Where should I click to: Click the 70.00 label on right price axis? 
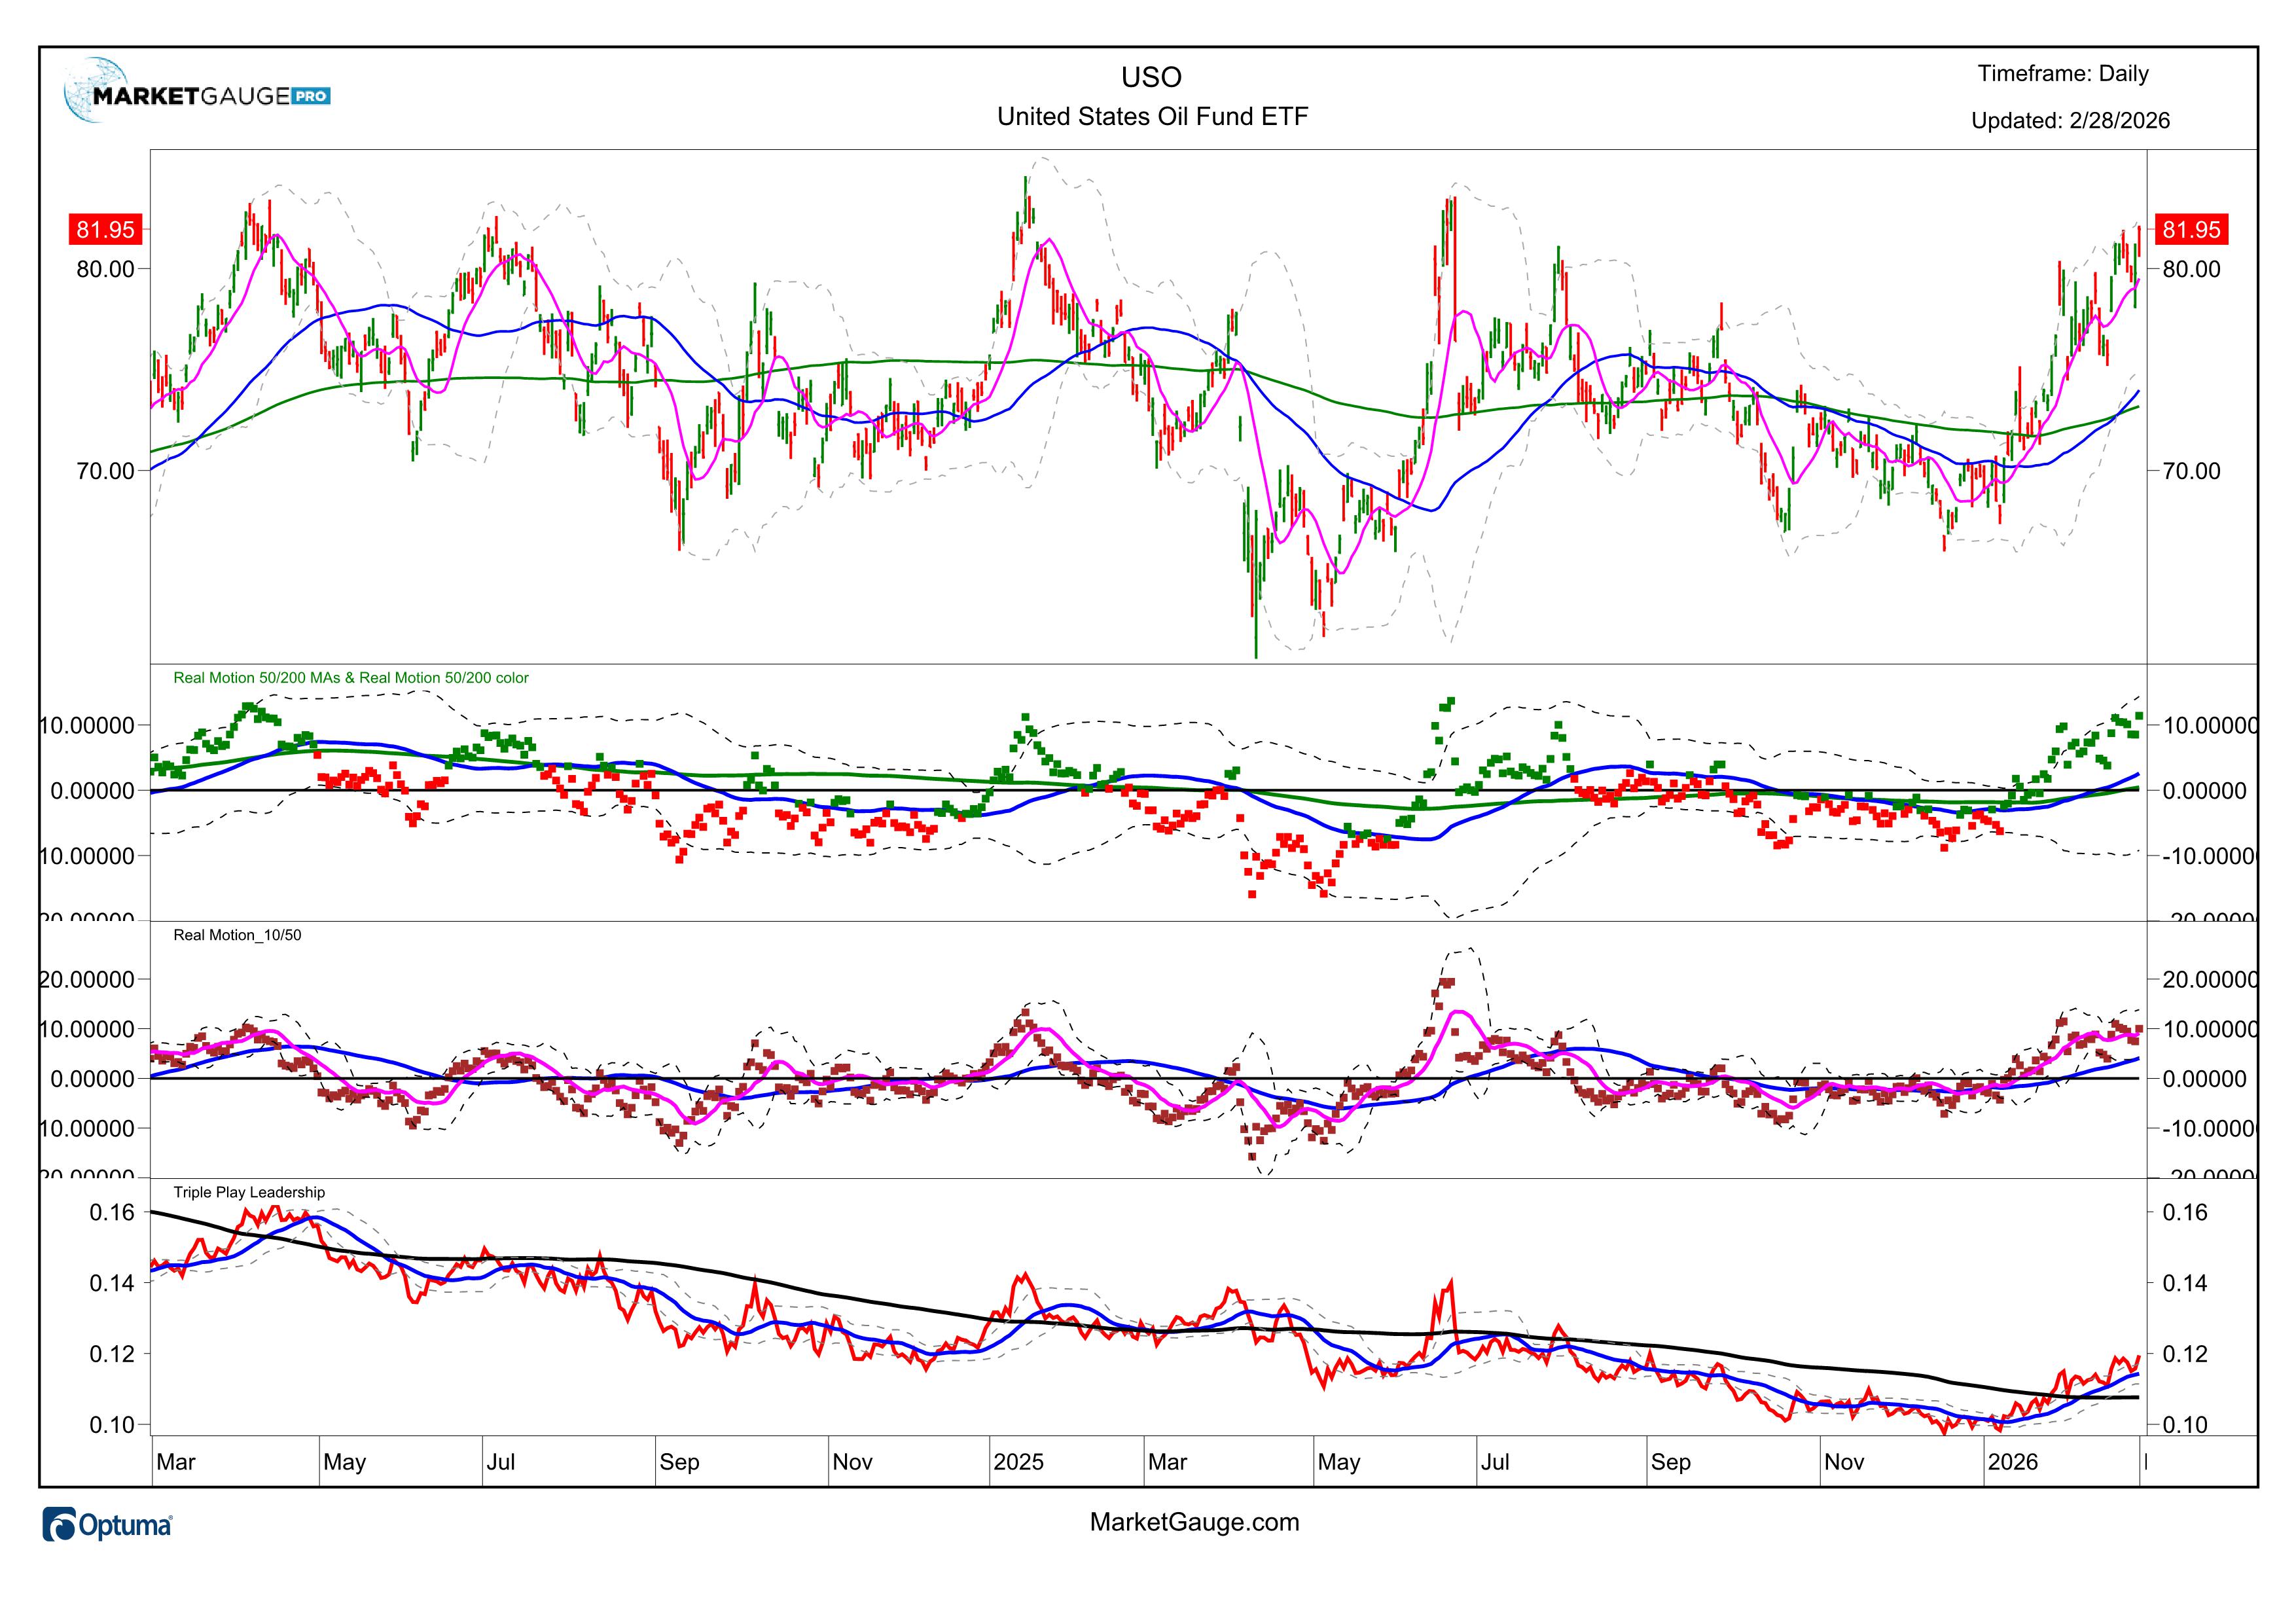tap(2191, 471)
